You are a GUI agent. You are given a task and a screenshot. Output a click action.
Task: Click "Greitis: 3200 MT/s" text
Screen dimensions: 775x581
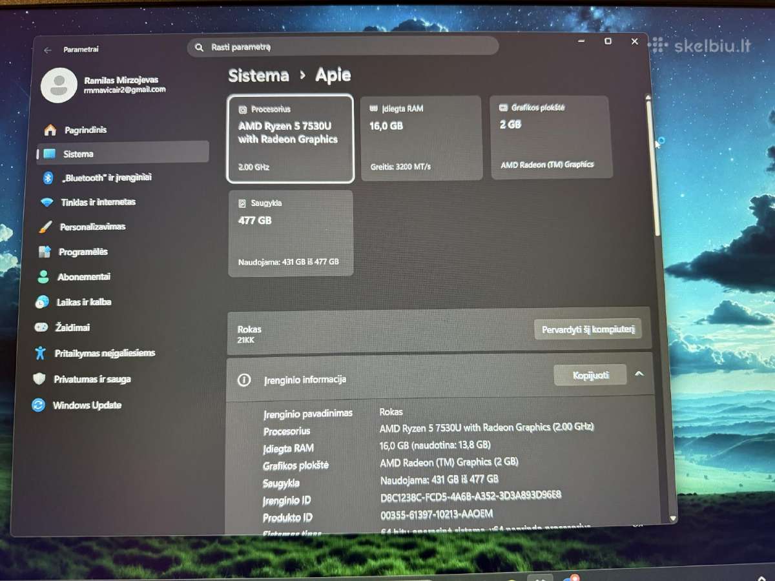click(x=400, y=167)
